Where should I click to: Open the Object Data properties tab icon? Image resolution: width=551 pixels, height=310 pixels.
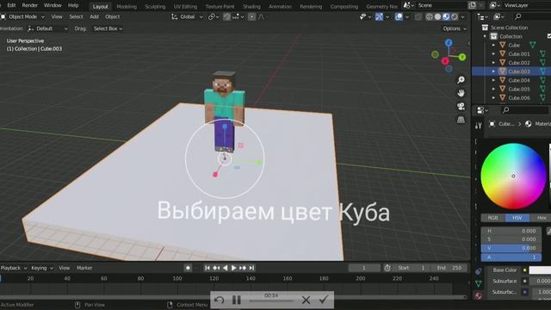click(x=479, y=283)
